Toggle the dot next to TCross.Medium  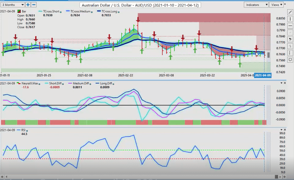tap(92, 12)
